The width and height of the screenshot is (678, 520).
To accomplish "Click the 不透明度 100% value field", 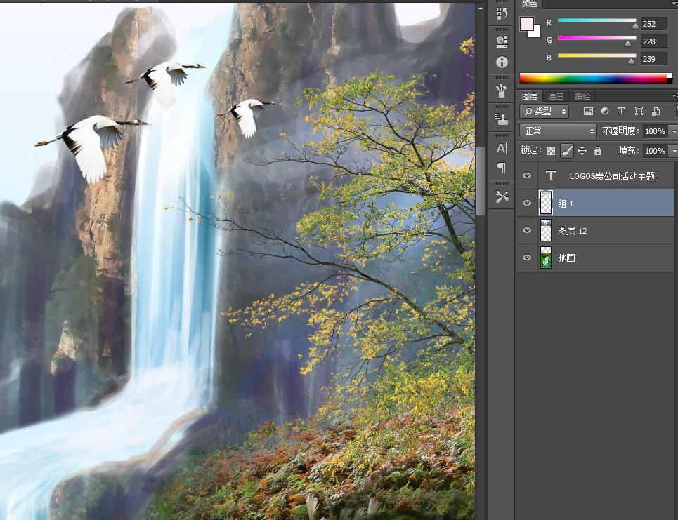I will tap(655, 131).
